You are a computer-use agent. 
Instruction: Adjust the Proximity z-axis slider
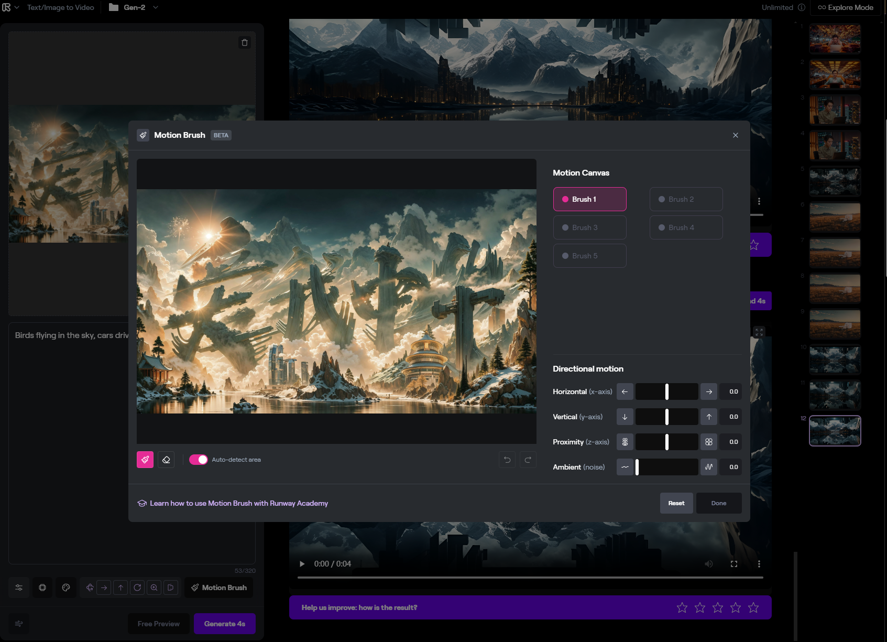(x=667, y=442)
